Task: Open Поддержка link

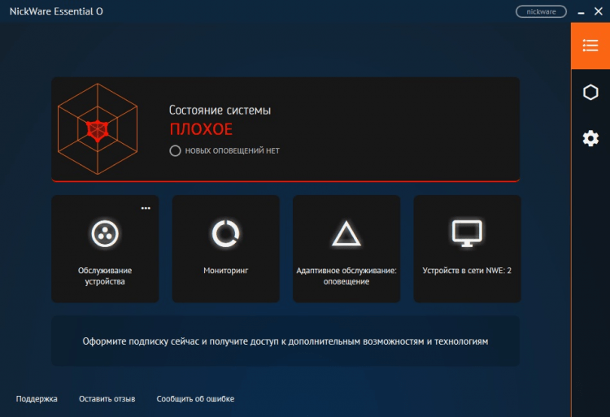Action: click(37, 399)
